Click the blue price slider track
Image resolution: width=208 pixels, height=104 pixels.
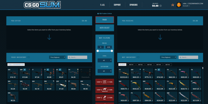(105, 51)
